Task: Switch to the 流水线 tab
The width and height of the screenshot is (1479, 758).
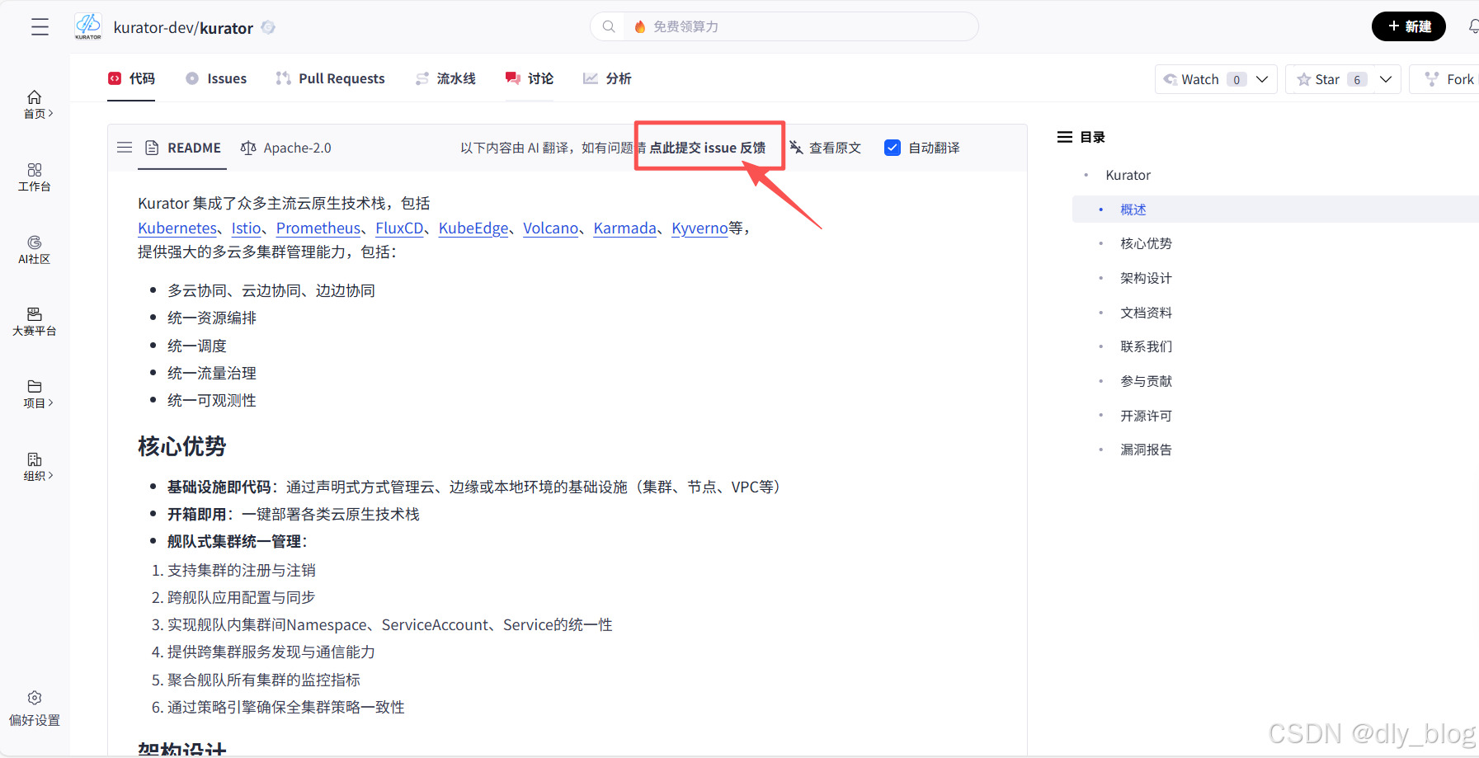Action: (445, 78)
